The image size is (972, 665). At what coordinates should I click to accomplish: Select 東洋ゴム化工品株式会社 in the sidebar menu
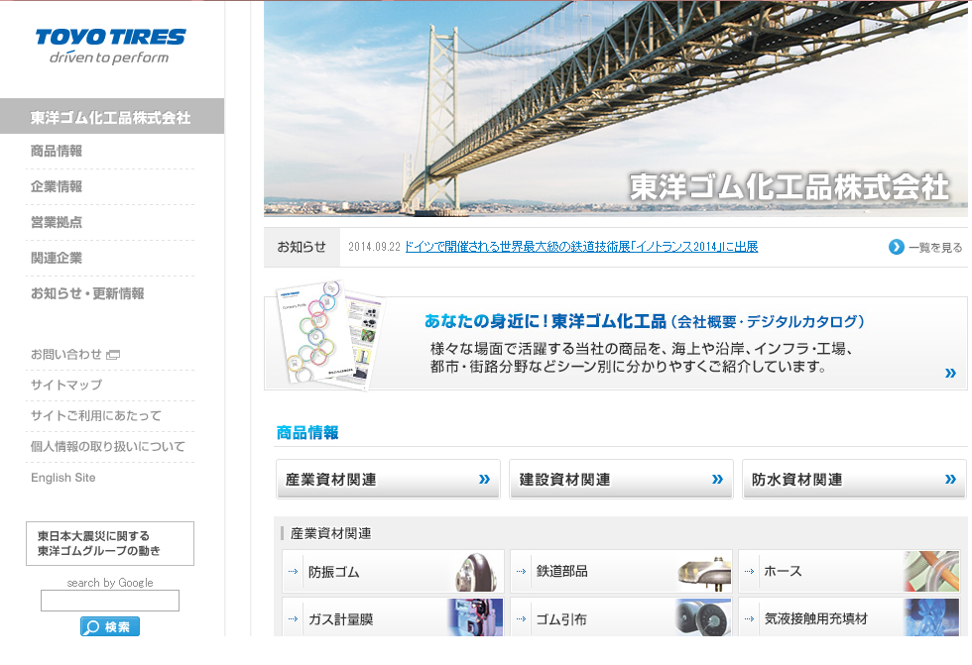[x=111, y=116]
